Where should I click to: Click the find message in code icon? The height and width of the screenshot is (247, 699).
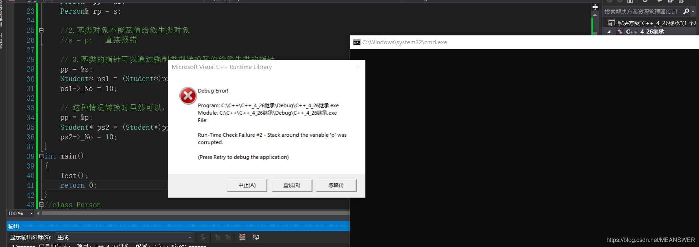[204, 237]
